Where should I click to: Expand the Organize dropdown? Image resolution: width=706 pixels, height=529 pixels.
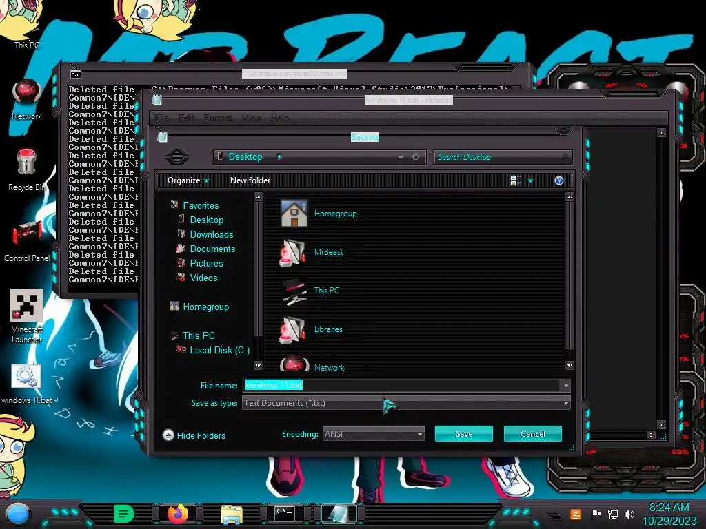coord(188,180)
